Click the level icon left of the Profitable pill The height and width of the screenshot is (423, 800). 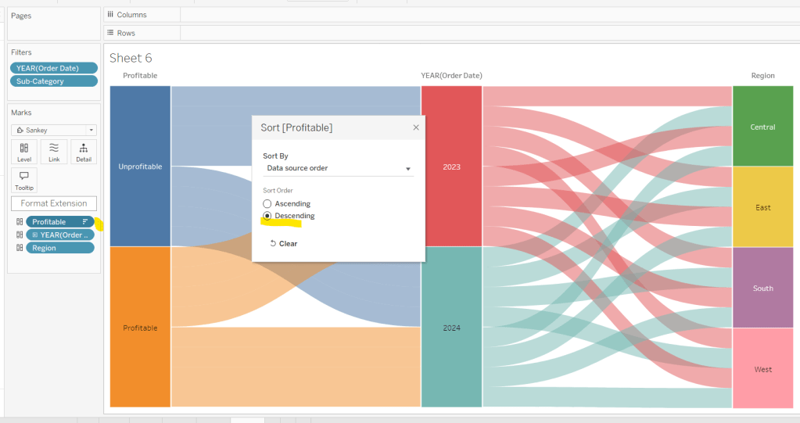[20, 222]
